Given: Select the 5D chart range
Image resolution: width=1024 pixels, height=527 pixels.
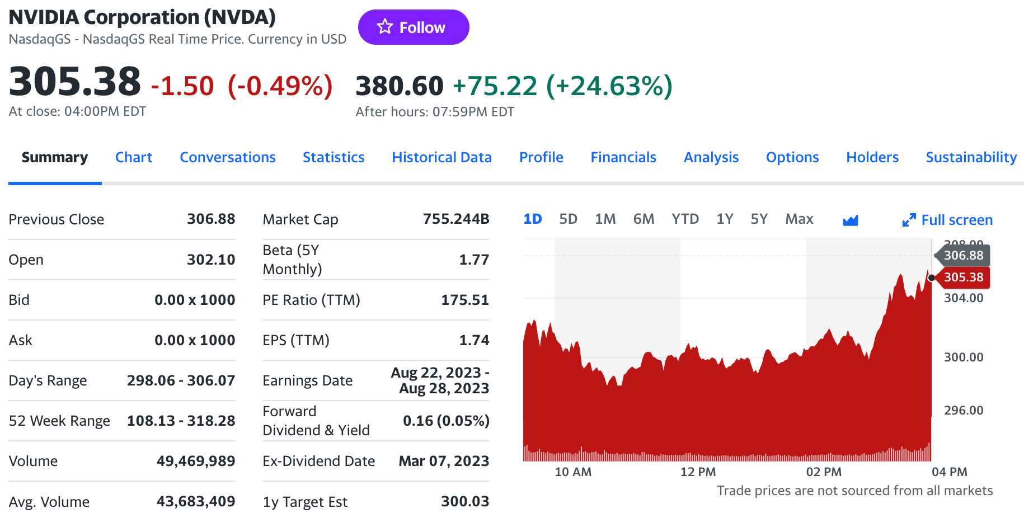Looking at the screenshot, I should (568, 219).
